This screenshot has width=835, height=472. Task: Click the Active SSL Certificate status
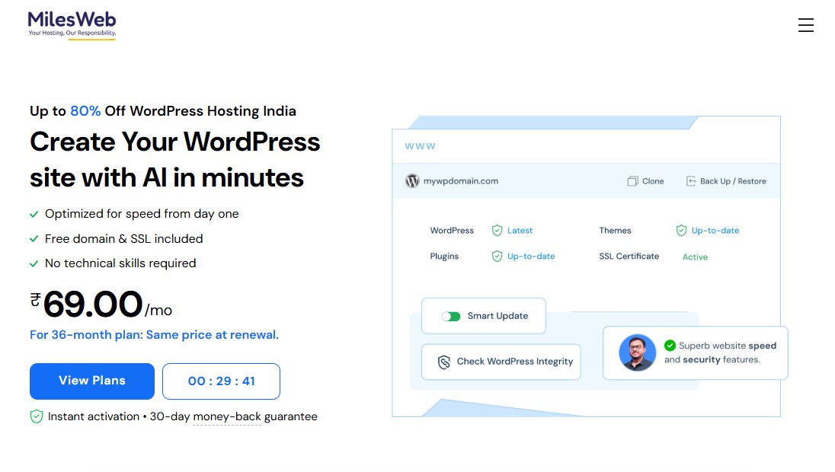(694, 257)
